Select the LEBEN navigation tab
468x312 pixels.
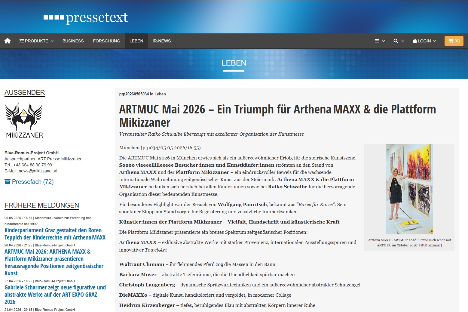[x=136, y=41]
